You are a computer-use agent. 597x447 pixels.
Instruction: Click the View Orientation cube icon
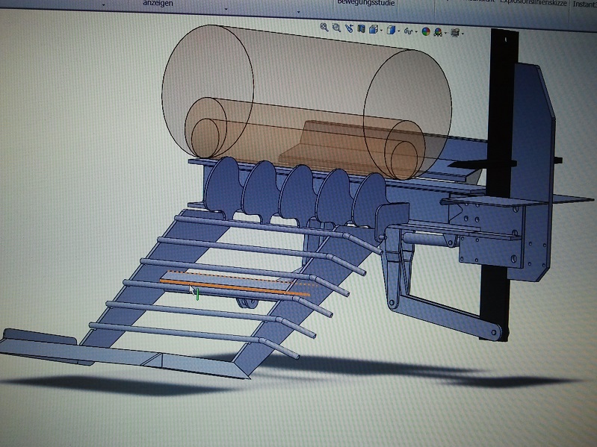[x=374, y=30]
